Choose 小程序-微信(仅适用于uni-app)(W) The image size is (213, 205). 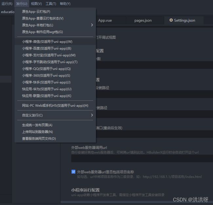55,42
